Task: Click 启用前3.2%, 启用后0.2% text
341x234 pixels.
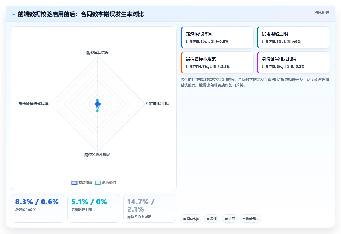Action: tap(283, 67)
